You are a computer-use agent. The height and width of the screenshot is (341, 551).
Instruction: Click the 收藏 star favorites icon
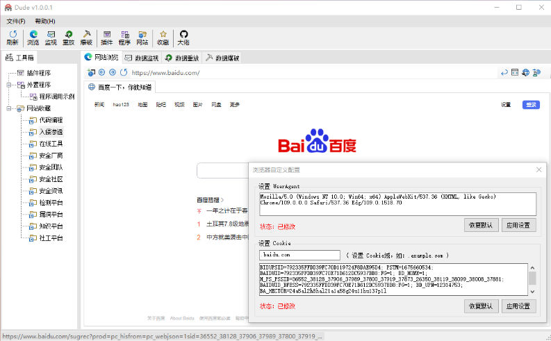(163, 38)
